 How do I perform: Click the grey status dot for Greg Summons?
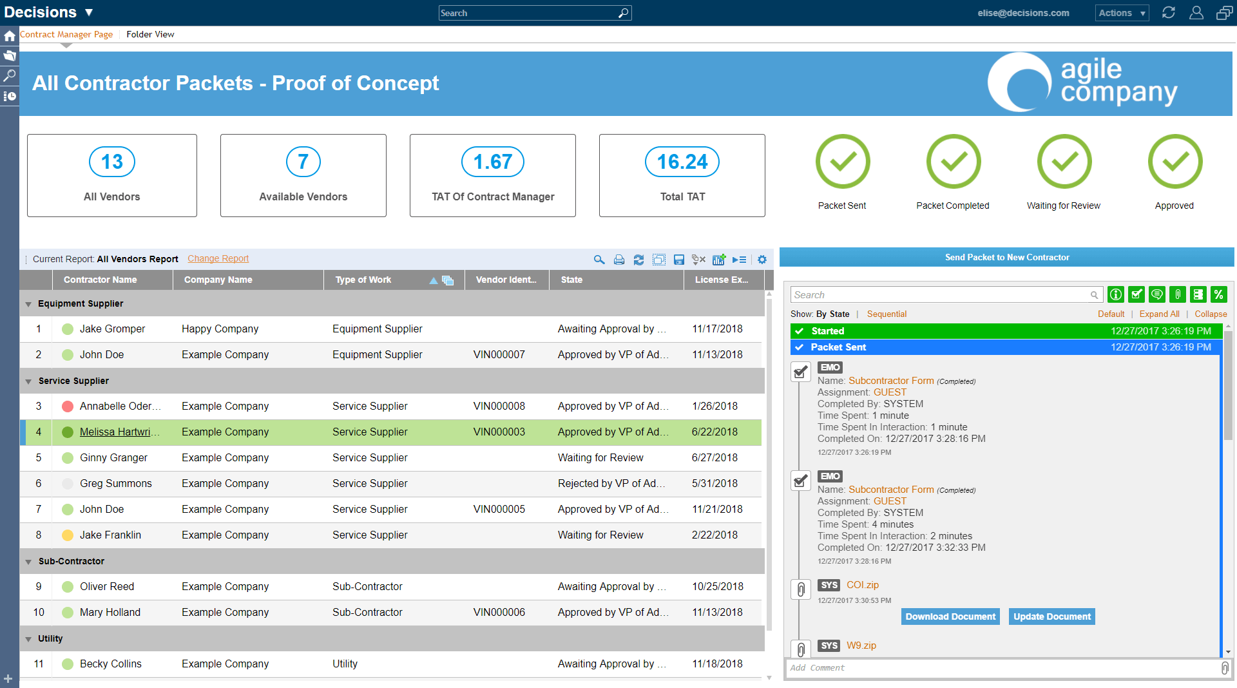coord(67,484)
